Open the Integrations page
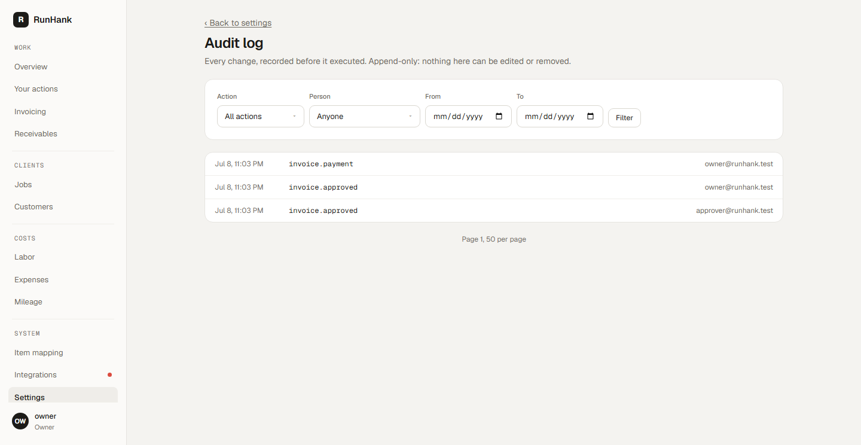 tap(63, 375)
